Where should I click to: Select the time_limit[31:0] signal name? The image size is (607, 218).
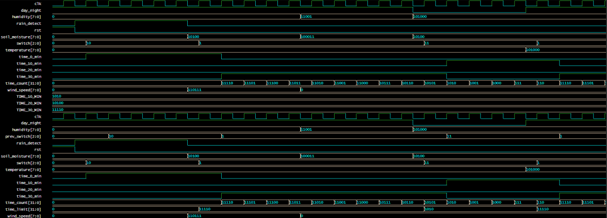point(23,209)
